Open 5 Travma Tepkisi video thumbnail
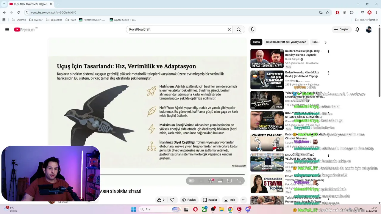 coord(267,183)
